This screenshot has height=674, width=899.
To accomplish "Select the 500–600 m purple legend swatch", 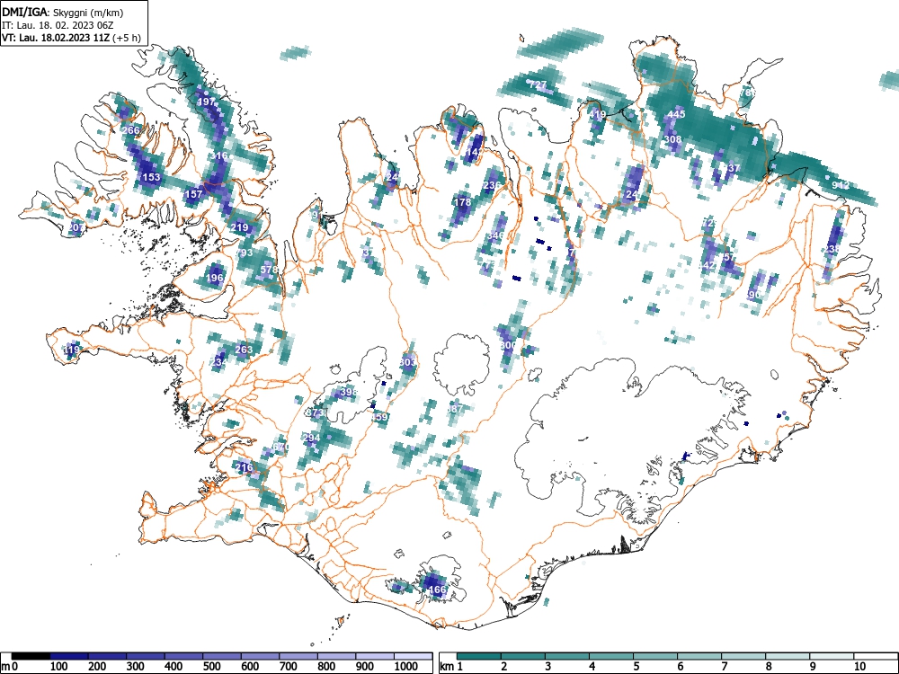I will [x=222, y=656].
